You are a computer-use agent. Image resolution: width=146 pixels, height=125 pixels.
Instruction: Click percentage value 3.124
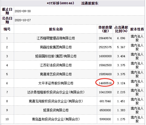coord(121,83)
